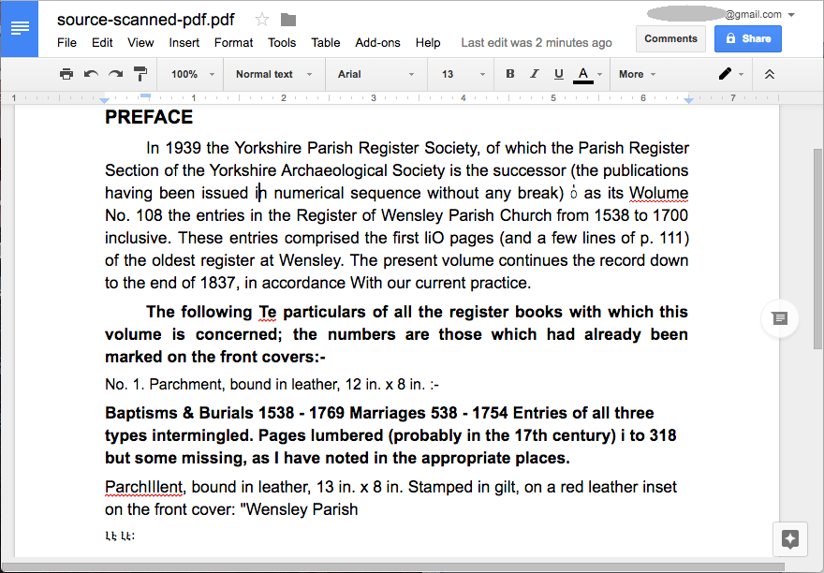
Task: Expand the Normal text style dropdown
Action: [272, 74]
